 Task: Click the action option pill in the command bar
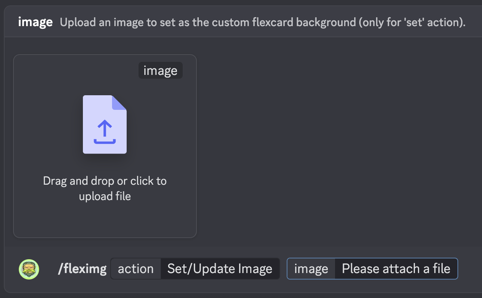coord(195,269)
